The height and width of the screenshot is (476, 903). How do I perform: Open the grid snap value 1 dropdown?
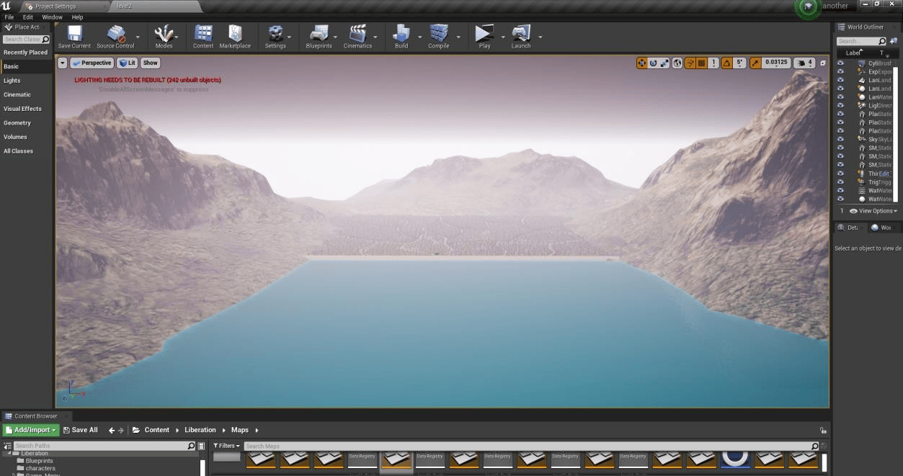(x=713, y=63)
